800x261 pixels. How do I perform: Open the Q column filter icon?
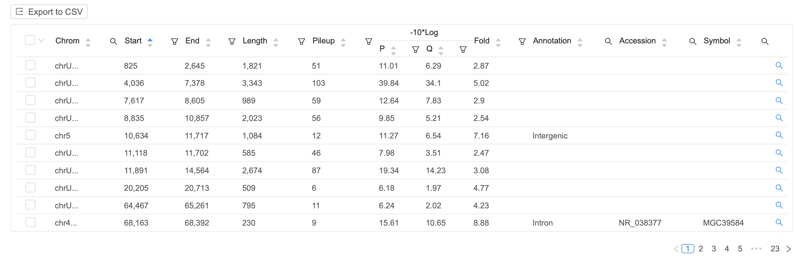coord(463,49)
